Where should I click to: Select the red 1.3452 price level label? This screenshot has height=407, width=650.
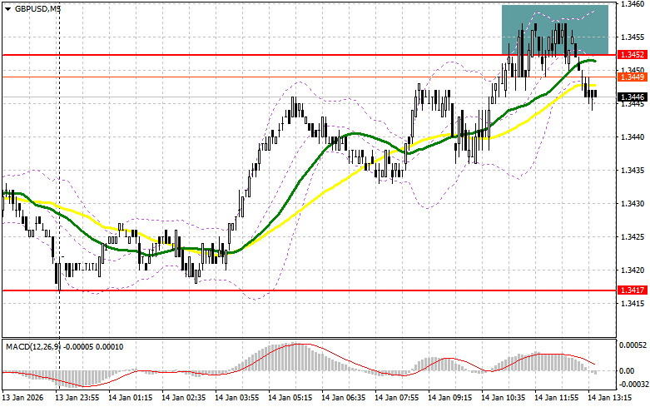633,55
